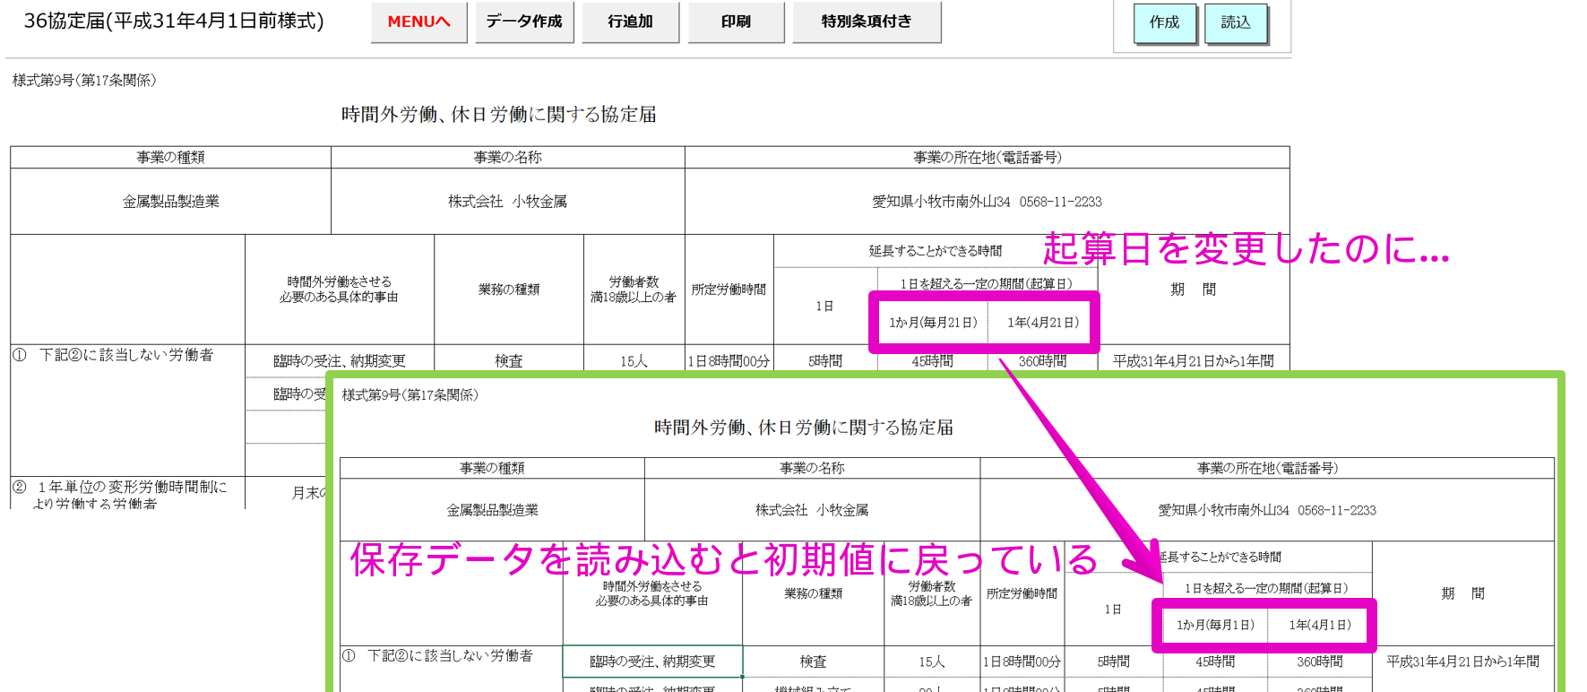Select the 1年(4月21日) start date cell
1587x692 pixels.
pyautogui.click(x=1042, y=323)
